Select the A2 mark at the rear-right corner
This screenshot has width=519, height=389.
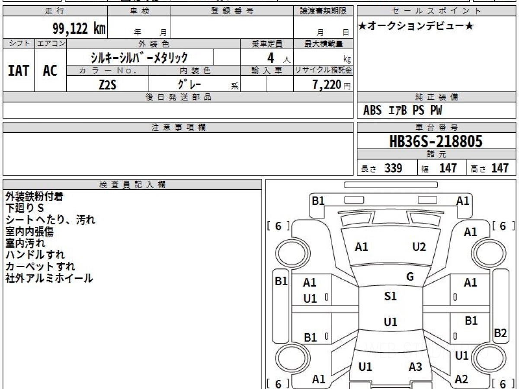pyautogui.click(x=461, y=379)
